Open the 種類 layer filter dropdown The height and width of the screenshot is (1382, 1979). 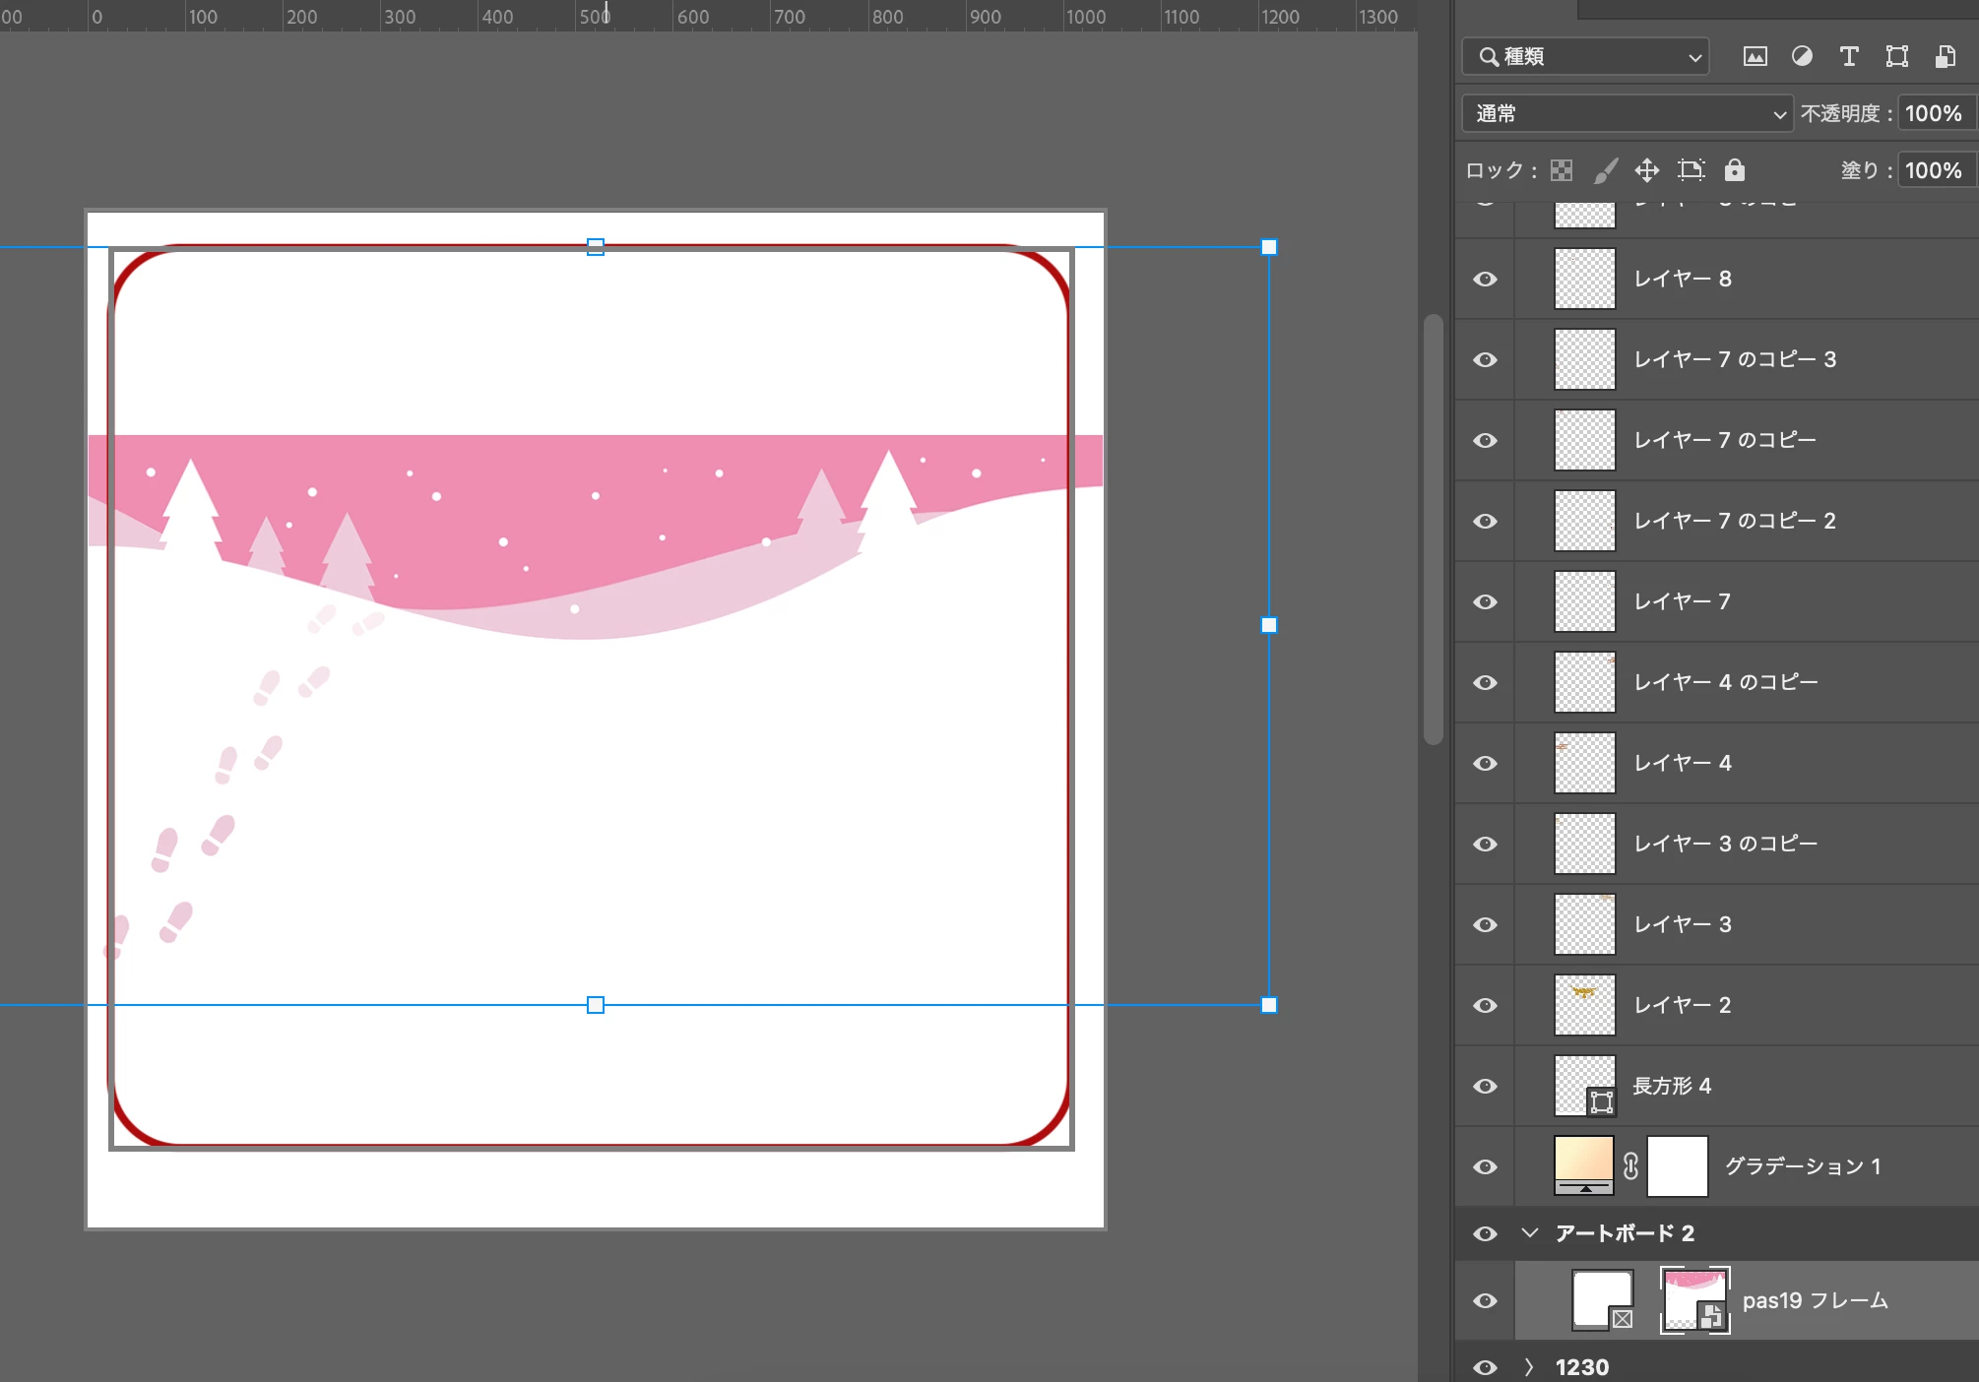point(1586,57)
